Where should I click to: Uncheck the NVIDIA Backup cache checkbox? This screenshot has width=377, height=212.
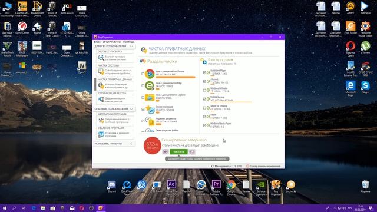pyautogui.click(x=204, y=99)
